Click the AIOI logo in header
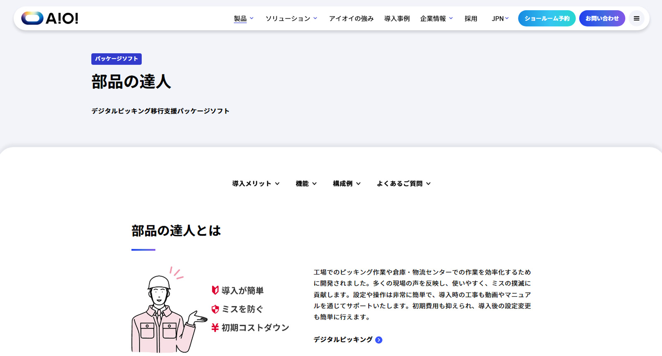Viewport: 662px width, 356px height. (x=50, y=18)
